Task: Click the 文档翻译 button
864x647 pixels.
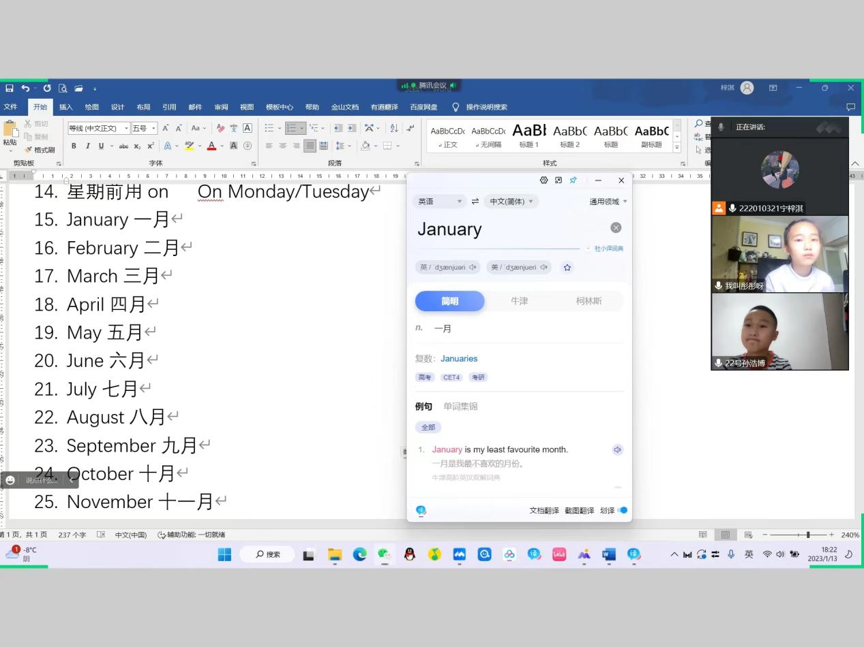Action: tap(543, 510)
